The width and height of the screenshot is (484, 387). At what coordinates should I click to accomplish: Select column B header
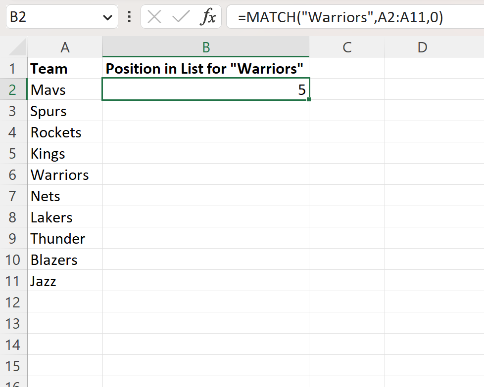[x=206, y=47]
